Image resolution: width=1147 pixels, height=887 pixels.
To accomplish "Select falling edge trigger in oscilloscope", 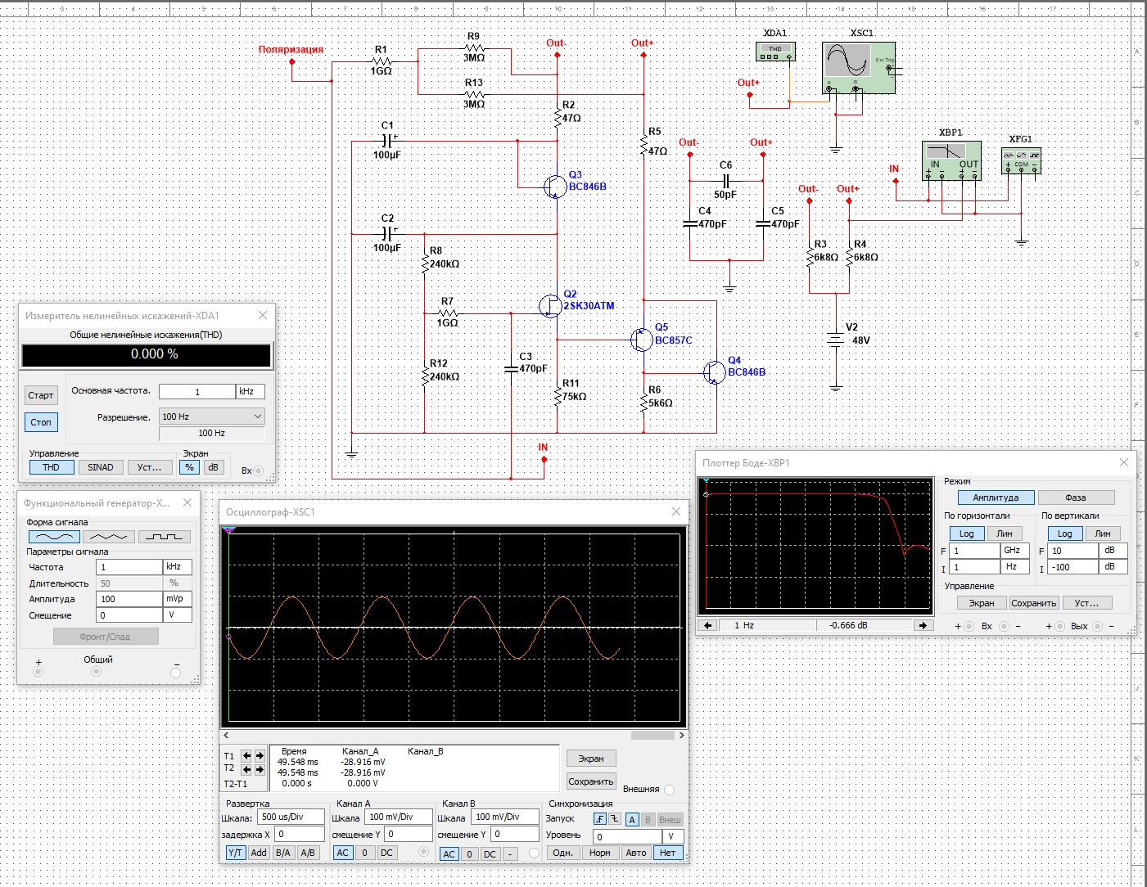I will pyautogui.click(x=614, y=819).
